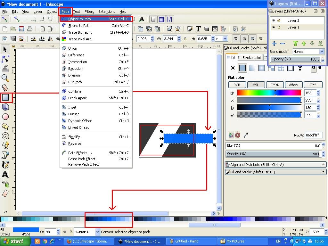This screenshot has width=328, height=246.
Task: Open the units 'in' dropdown
Action: point(221,39)
